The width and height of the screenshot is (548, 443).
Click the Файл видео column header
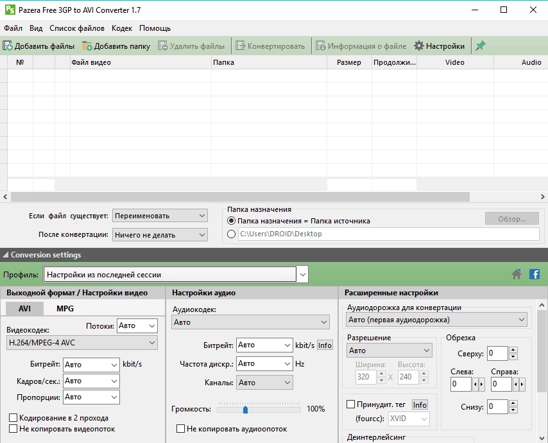click(141, 62)
